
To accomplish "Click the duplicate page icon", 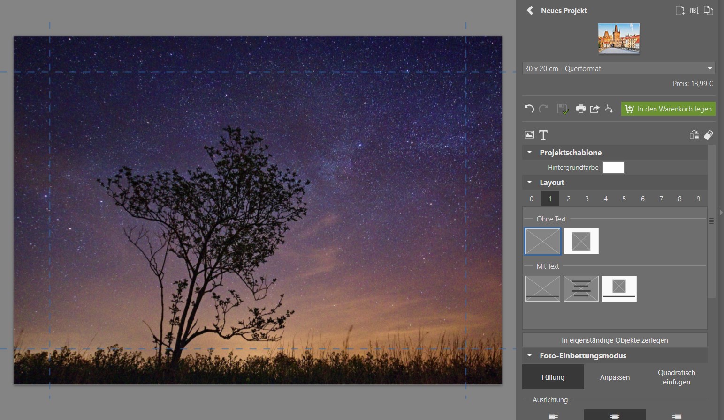I will [x=709, y=10].
